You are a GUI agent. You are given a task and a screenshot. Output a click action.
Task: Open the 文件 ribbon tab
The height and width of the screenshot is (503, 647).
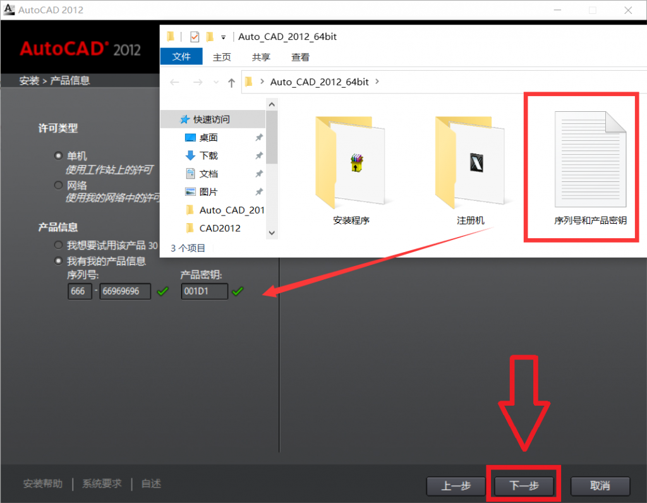pos(181,56)
